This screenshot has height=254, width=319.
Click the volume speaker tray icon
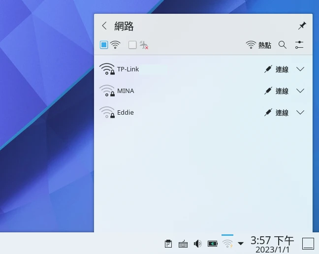coord(197,243)
